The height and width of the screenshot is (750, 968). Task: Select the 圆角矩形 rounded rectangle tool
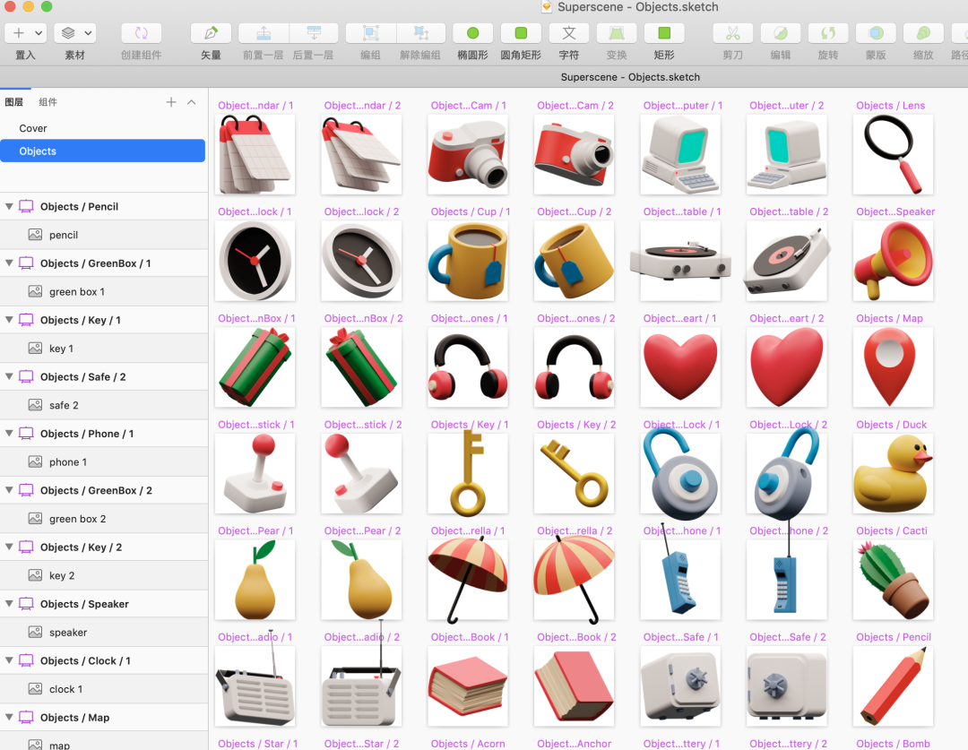521,33
